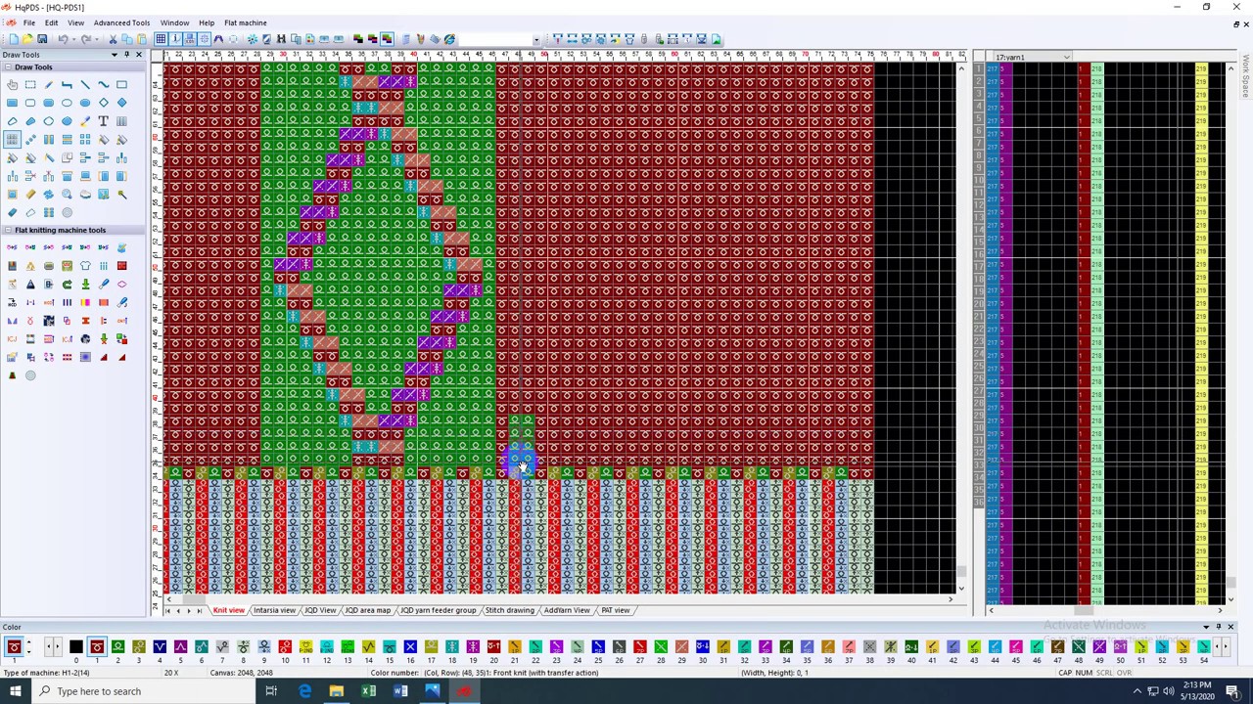Open Microsoft Edge from the taskbar

click(x=304, y=691)
